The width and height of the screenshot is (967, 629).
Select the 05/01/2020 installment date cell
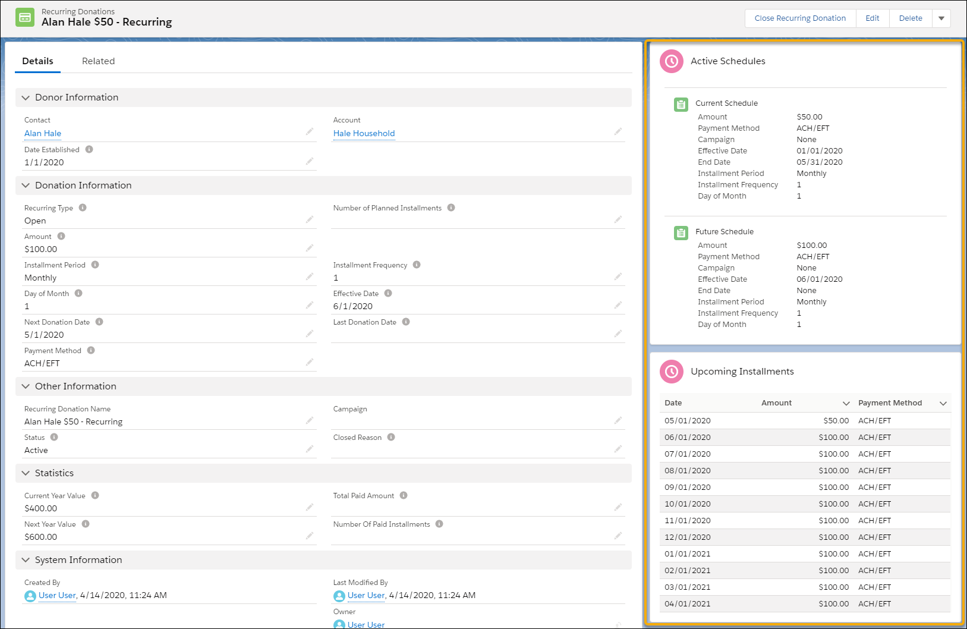(688, 420)
